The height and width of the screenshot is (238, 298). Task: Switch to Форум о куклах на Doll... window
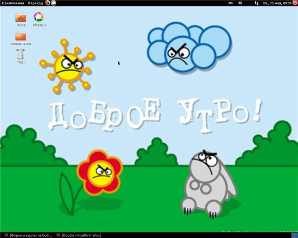tap(28, 235)
